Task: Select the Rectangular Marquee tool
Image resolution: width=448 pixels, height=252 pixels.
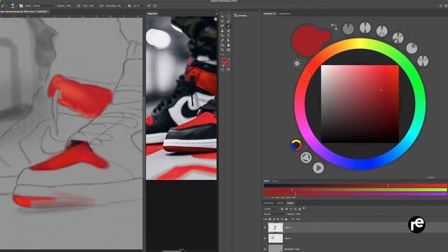Action: 228,17
